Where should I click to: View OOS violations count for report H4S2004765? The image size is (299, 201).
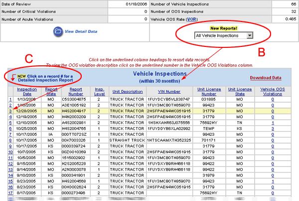click(x=273, y=129)
